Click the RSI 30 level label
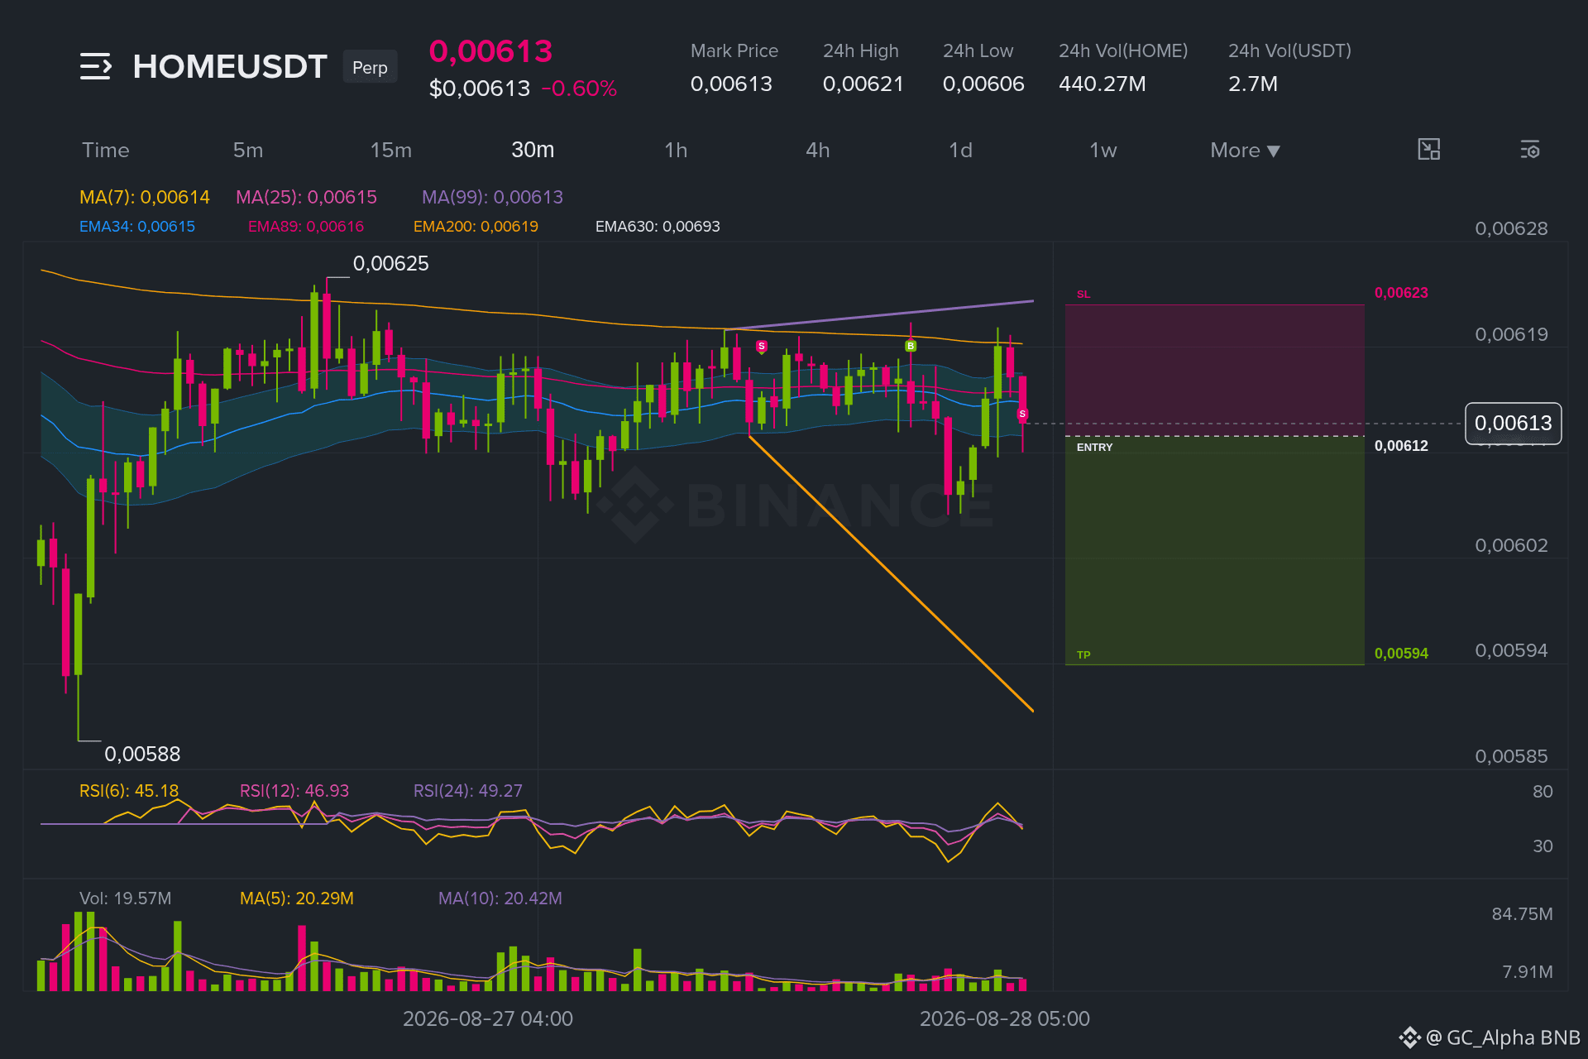The height and width of the screenshot is (1059, 1588). tap(1543, 846)
